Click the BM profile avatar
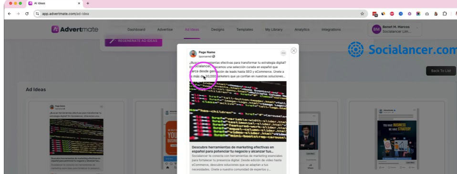The image size is (457, 174). pyautogui.click(x=376, y=29)
